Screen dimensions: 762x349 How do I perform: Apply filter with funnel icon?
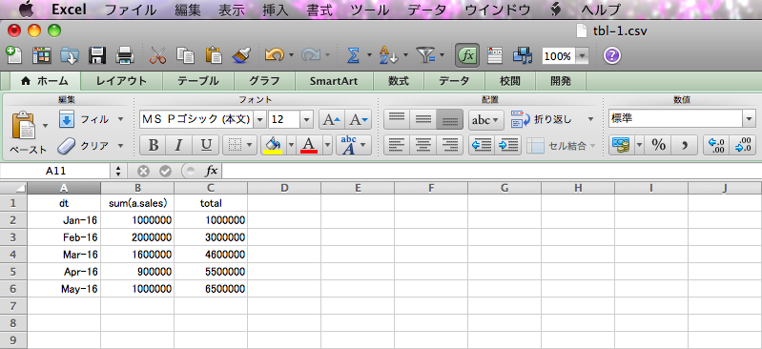pos(426,55)
